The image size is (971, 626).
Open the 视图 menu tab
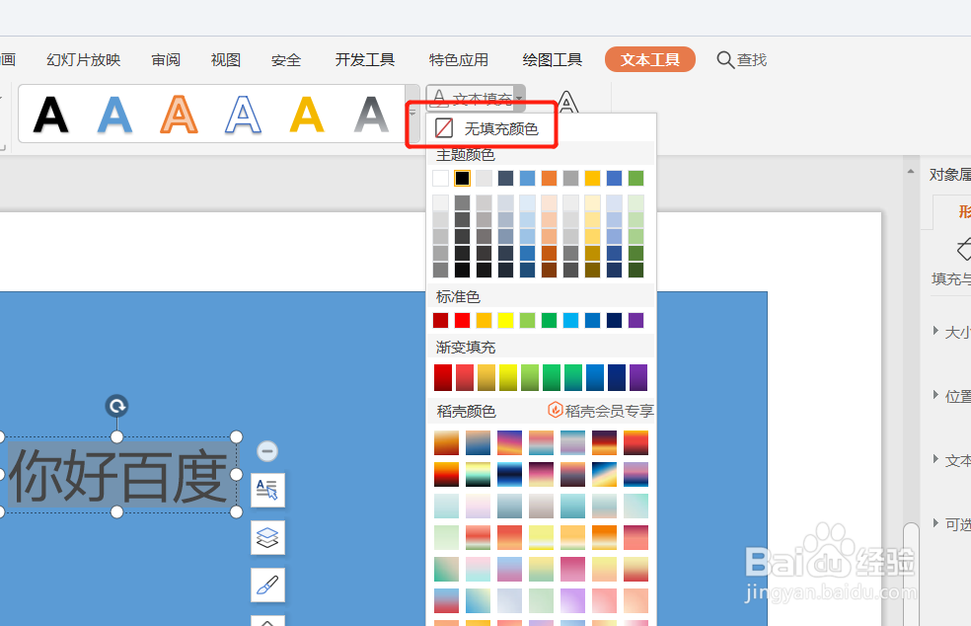(x=225, y=59)
